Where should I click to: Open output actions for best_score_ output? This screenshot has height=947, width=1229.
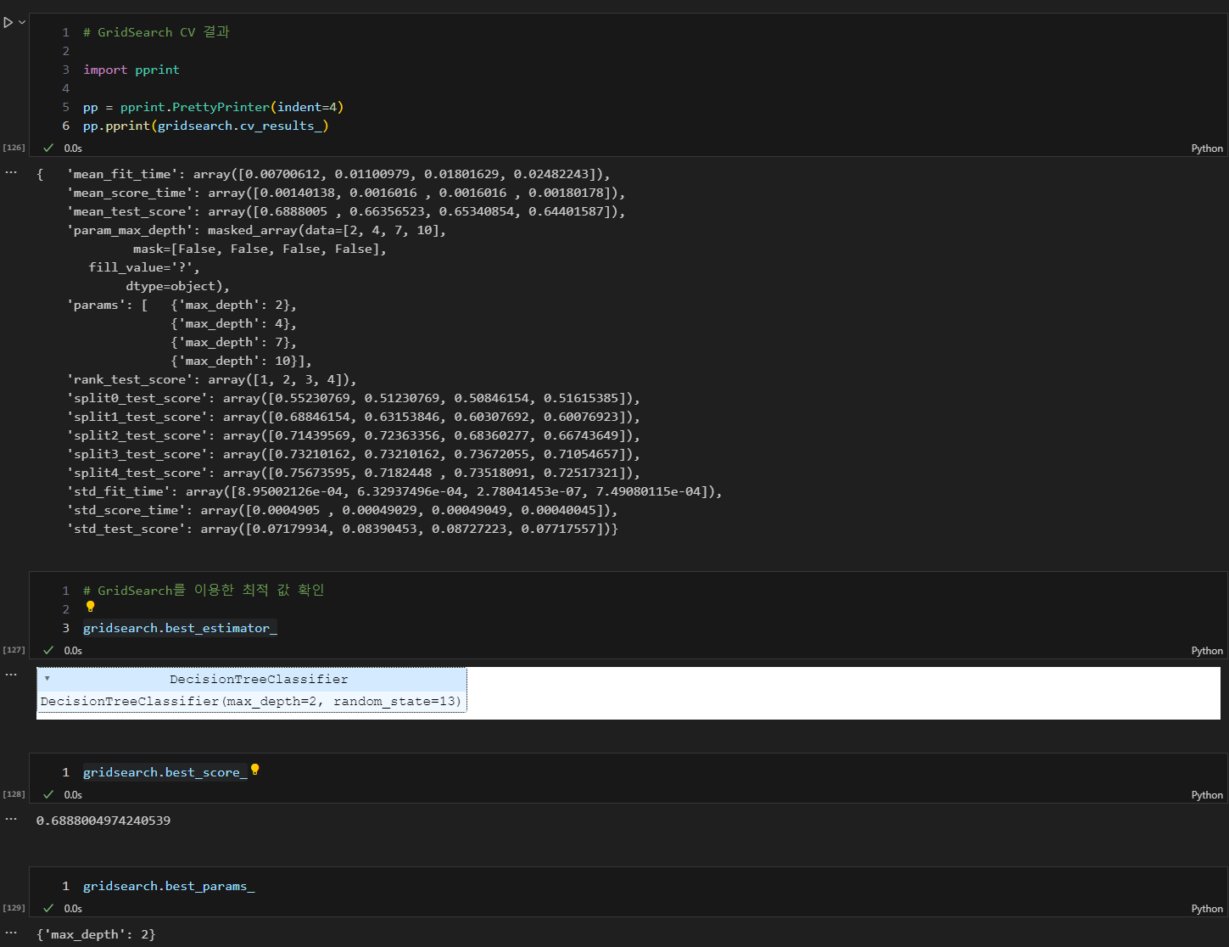tap(11, 819)
